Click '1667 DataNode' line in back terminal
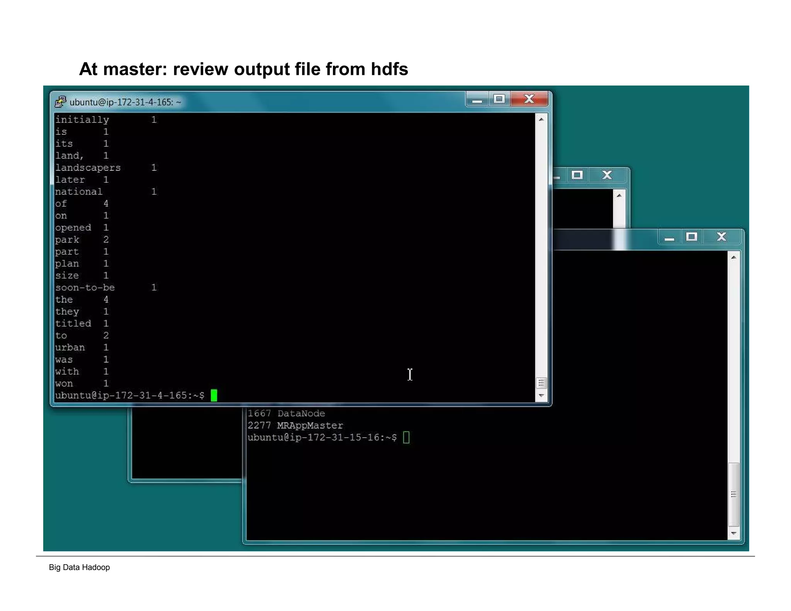 tap(286, 414)
